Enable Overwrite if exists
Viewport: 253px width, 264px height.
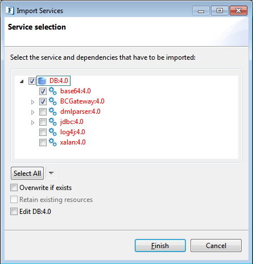point(14,188)
